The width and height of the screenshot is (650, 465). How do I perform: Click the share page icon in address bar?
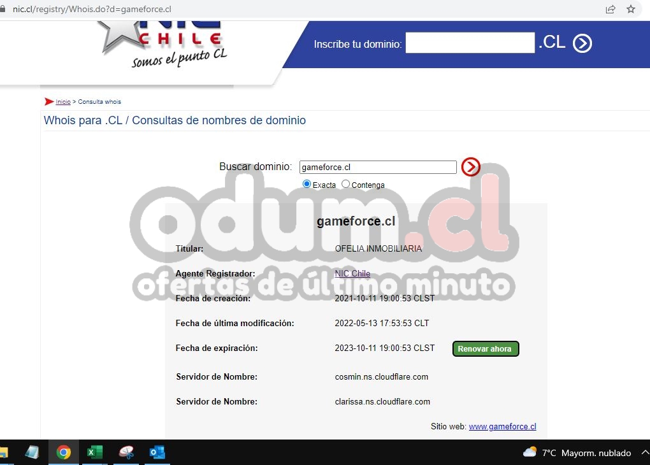(610, 9)
